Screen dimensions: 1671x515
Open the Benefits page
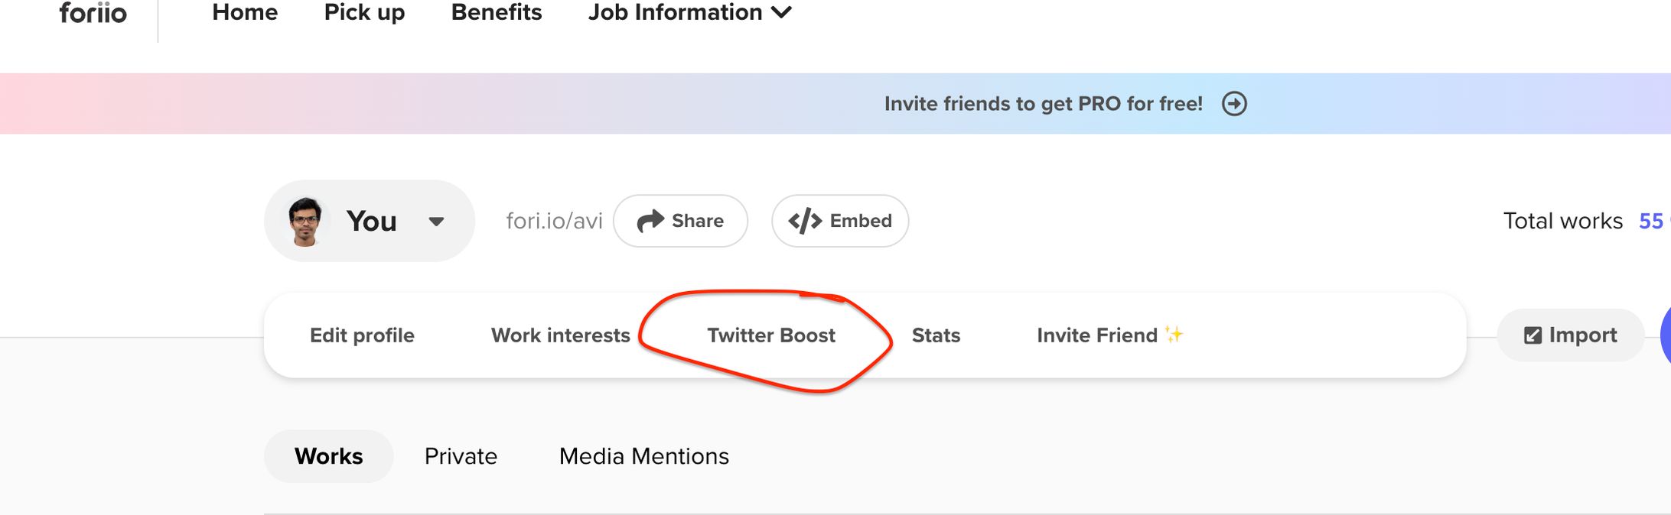[x=497, y=13]
